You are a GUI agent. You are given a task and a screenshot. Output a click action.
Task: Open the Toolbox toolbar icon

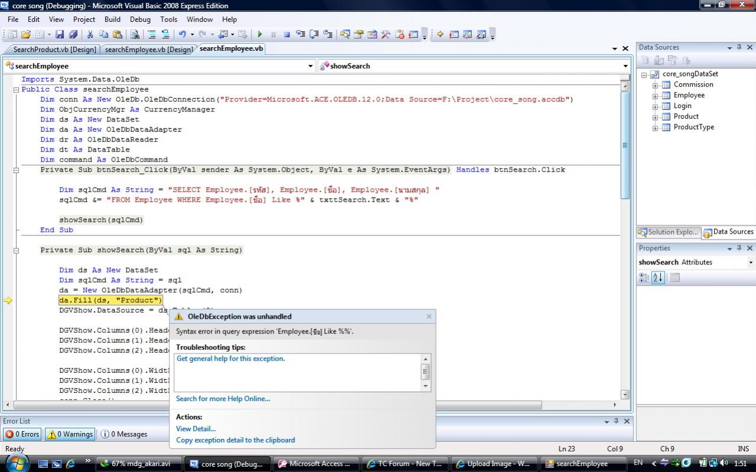(386, 34)
